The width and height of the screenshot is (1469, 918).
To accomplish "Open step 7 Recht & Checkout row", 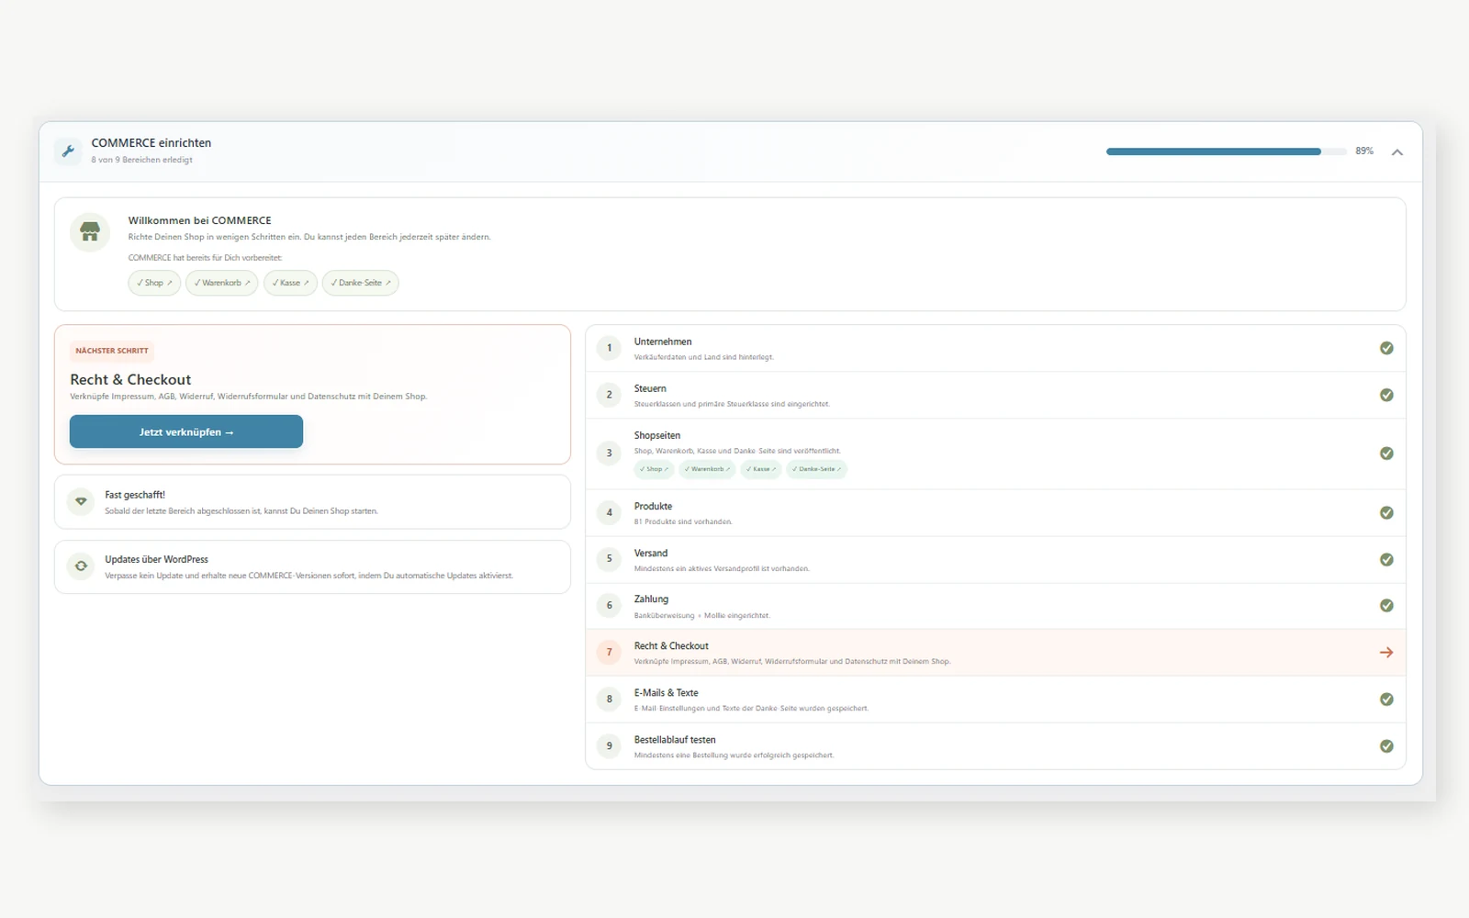I will [x=995, y=653].
